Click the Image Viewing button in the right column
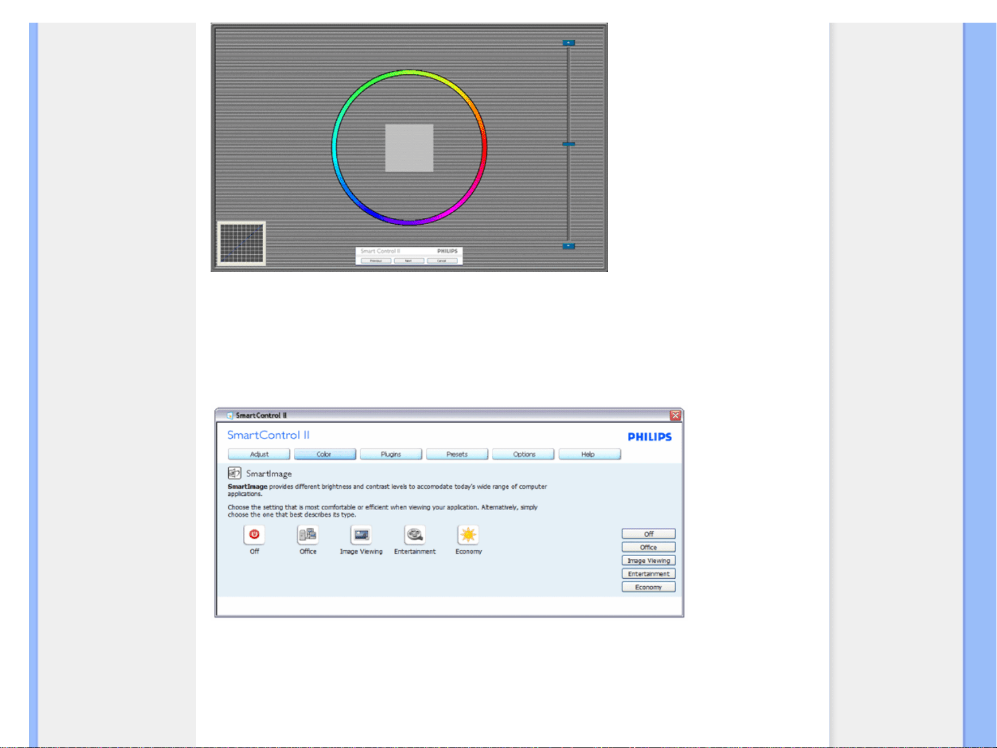Viewport: 997px width, 748px height. pos(648,561)
